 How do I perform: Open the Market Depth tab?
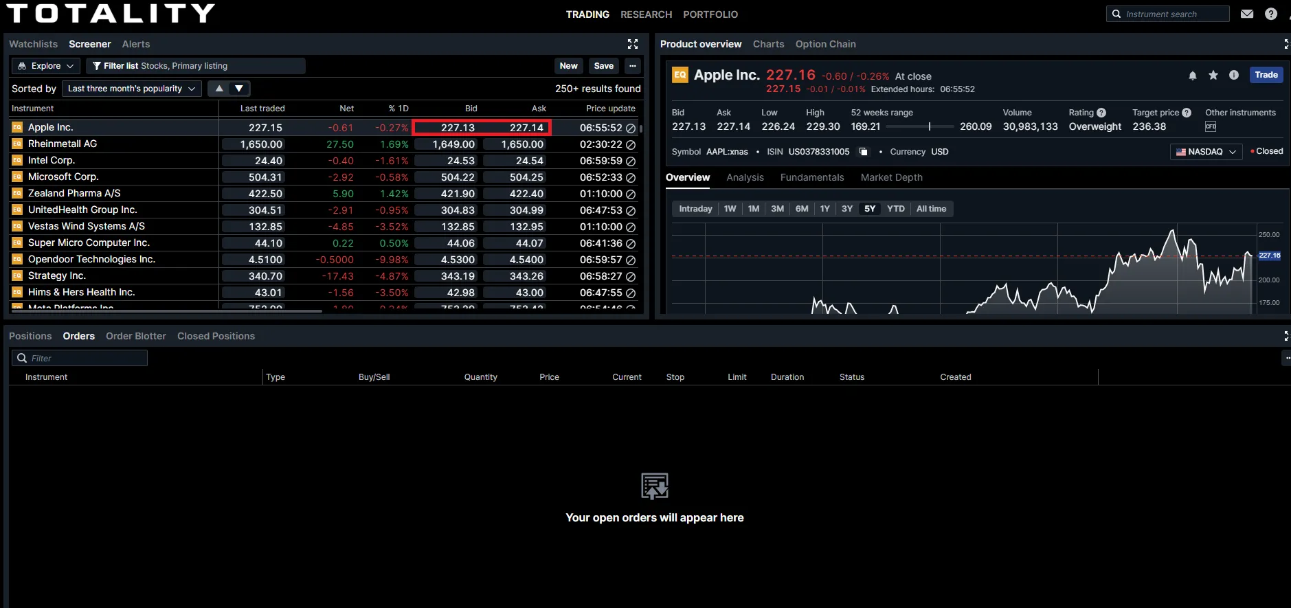pos(891,177)
